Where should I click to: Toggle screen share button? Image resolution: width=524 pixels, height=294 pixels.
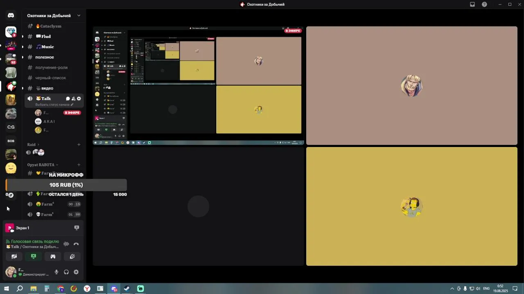coord(34,256)
